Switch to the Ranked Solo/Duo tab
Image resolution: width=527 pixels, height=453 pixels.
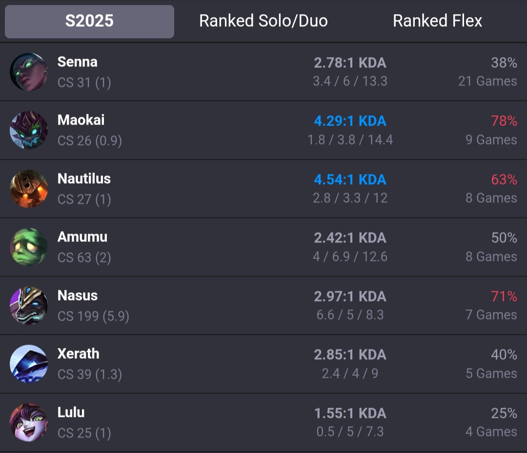(263, 21)
